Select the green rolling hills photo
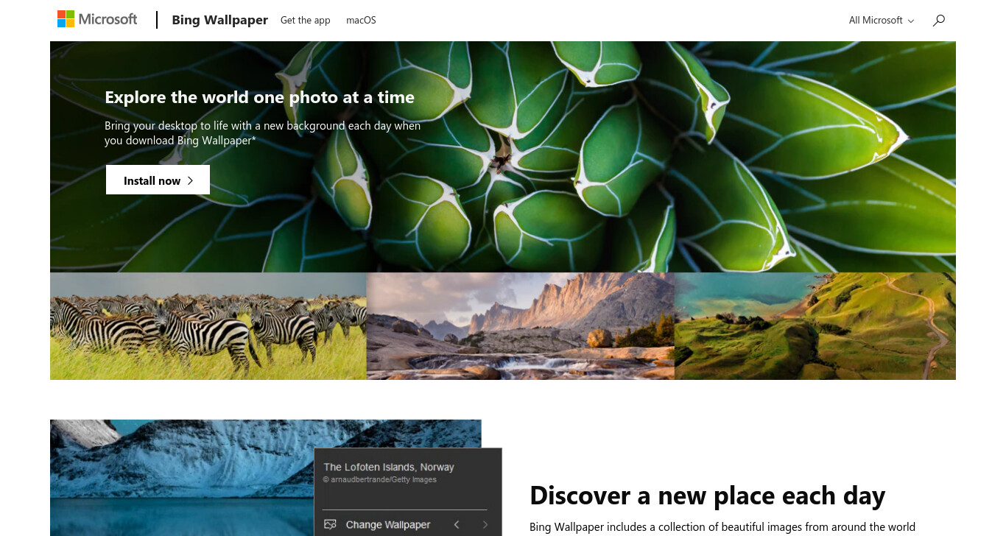Image resolution: width=1006 pixels, height=536 pixels. tap(815, 326)
